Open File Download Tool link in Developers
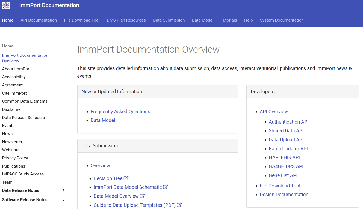363x209 pixels. click(x=280, y=186)
